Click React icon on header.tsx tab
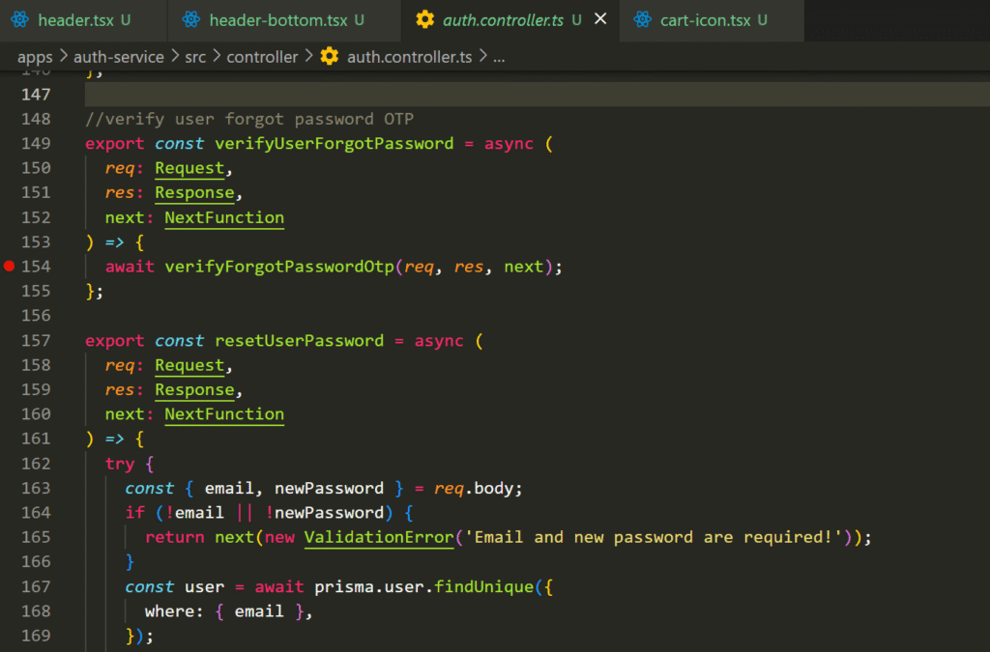990x652 pixels. click(x=20, y=19)
